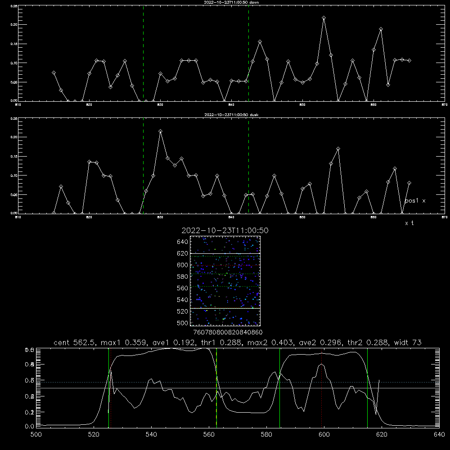This screenshot has width=450, height=450.
Task: Click the bottom plot x-axis label 580
Action: click(x=266, y=435)
